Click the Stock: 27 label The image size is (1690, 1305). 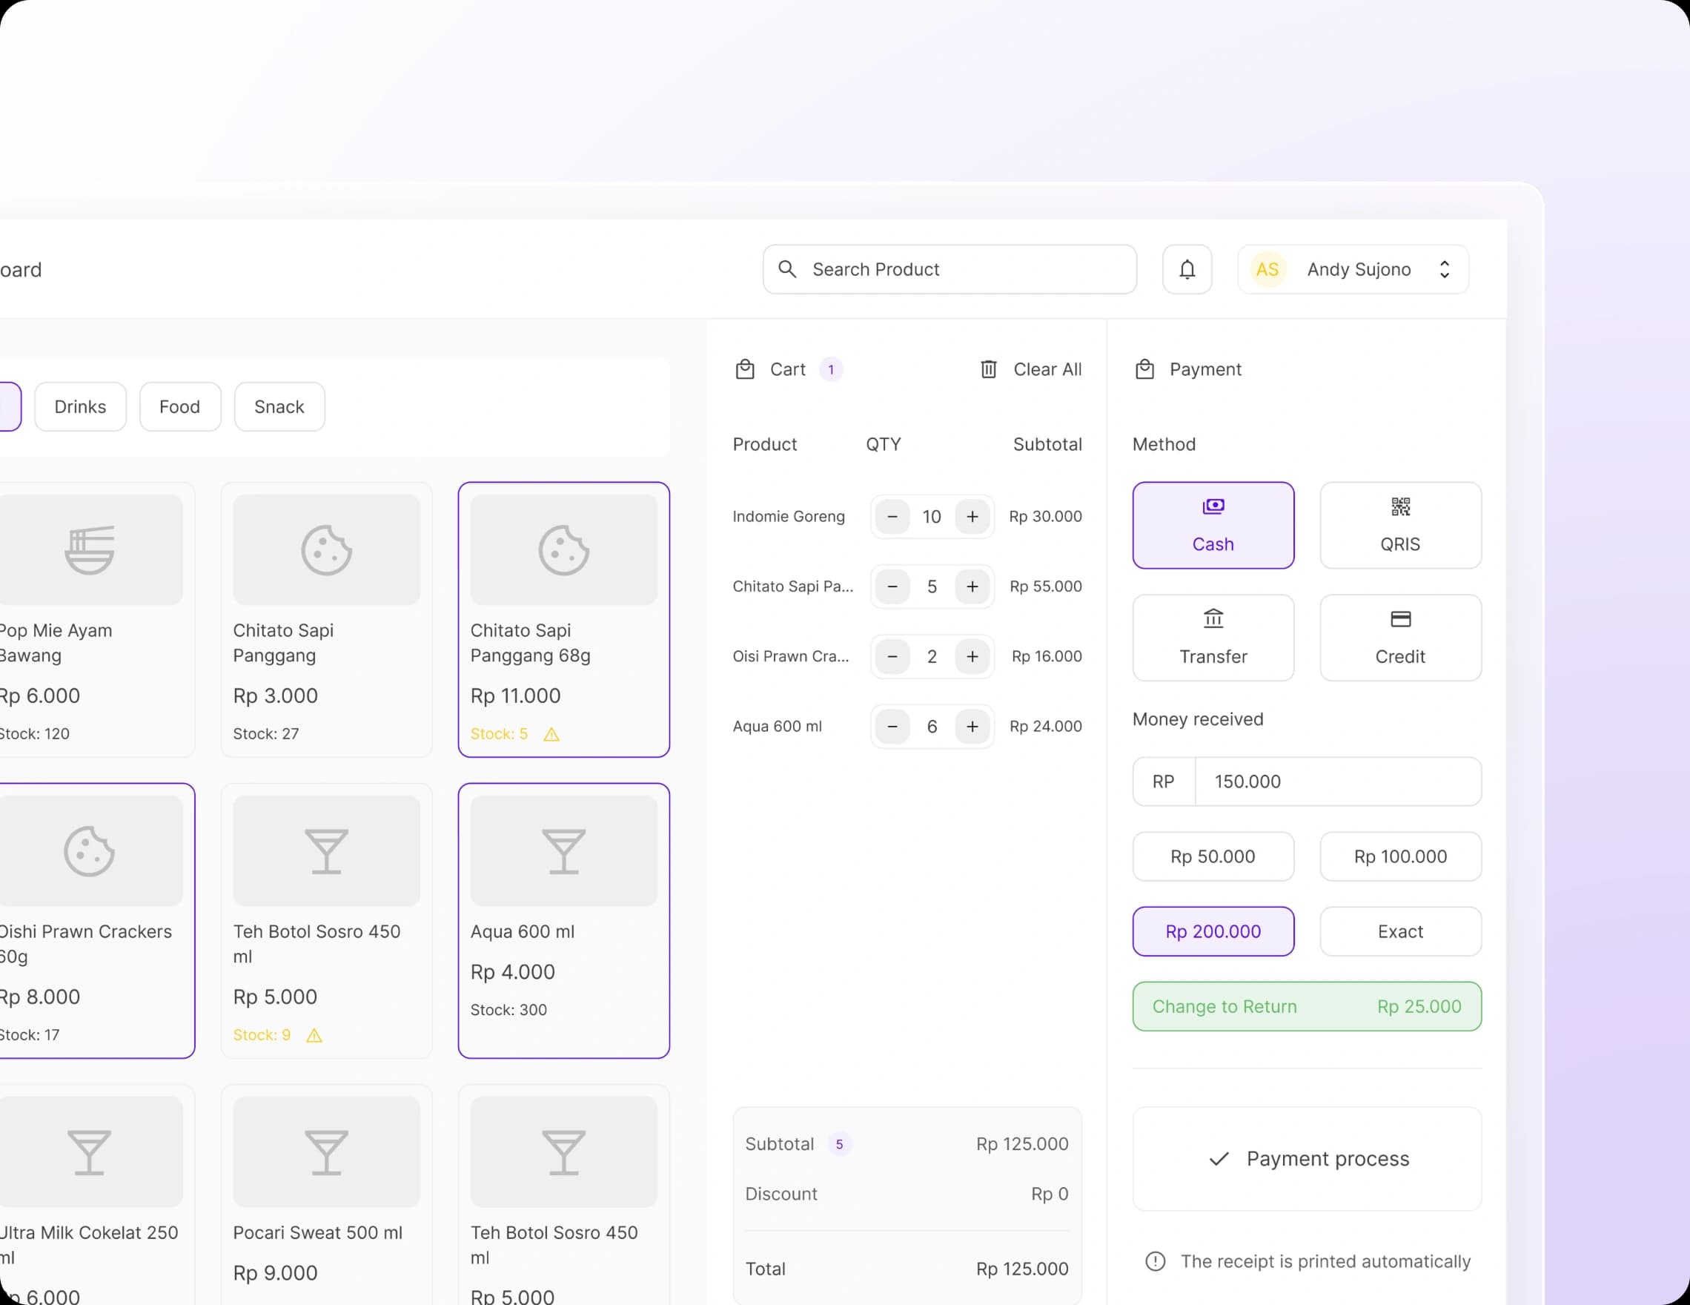point(265,734)
